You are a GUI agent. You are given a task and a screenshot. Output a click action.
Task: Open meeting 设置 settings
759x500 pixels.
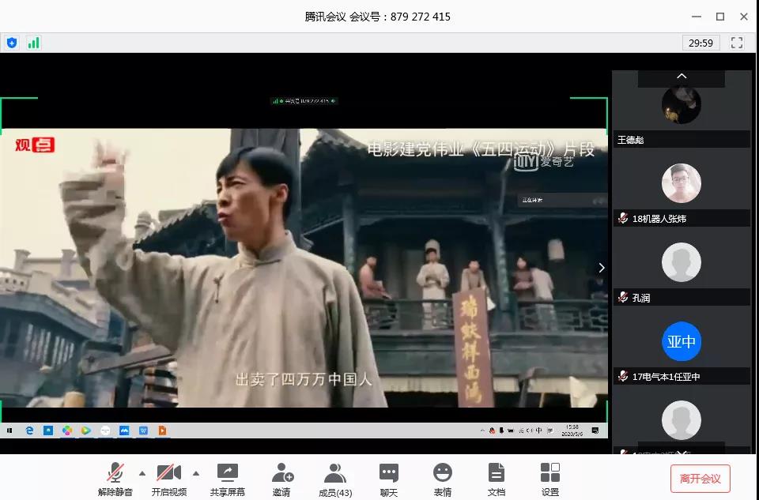pyautogui.click(x=550, y=479)
